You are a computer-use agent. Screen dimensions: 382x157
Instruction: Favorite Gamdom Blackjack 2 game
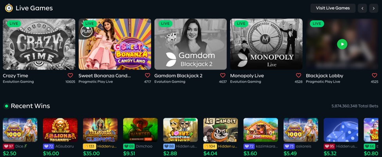pyautogui.click(x=223, y=75)
